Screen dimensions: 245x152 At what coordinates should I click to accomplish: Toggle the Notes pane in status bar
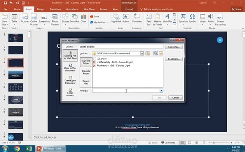pyautogui.click(x=153, y=143)
